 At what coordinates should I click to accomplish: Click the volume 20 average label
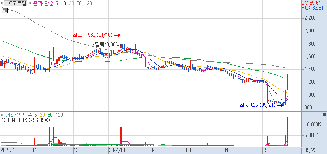[x=42, y=115]
